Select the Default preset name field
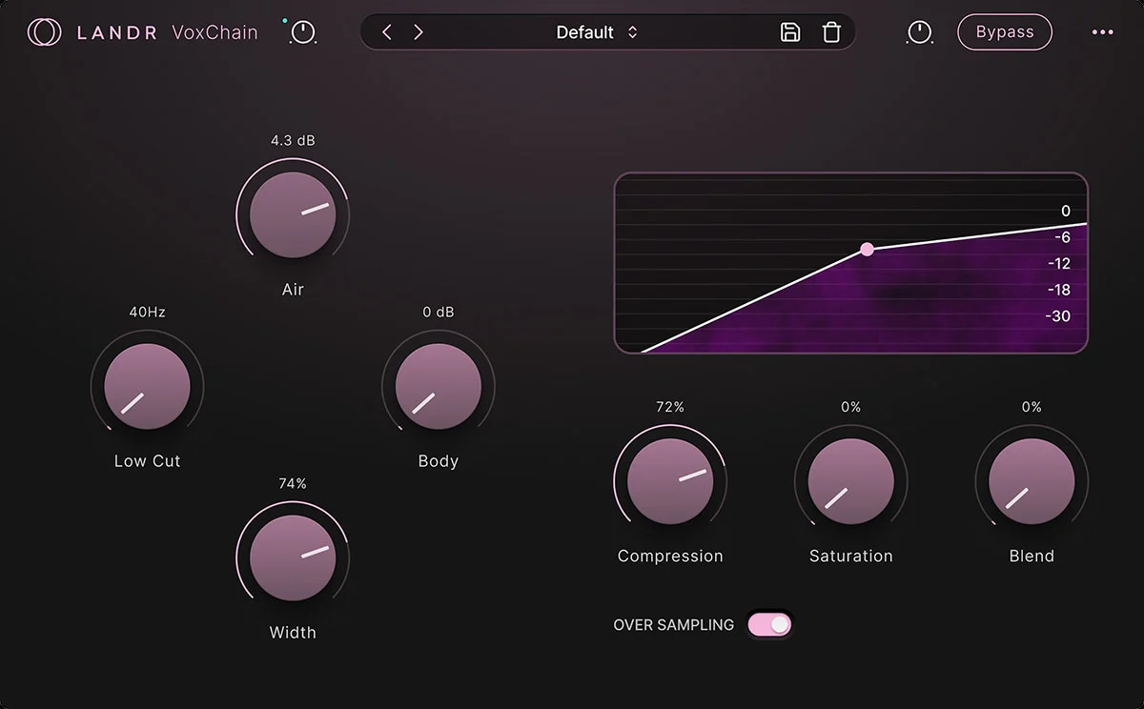1144x709 pixels. [585, 31]
